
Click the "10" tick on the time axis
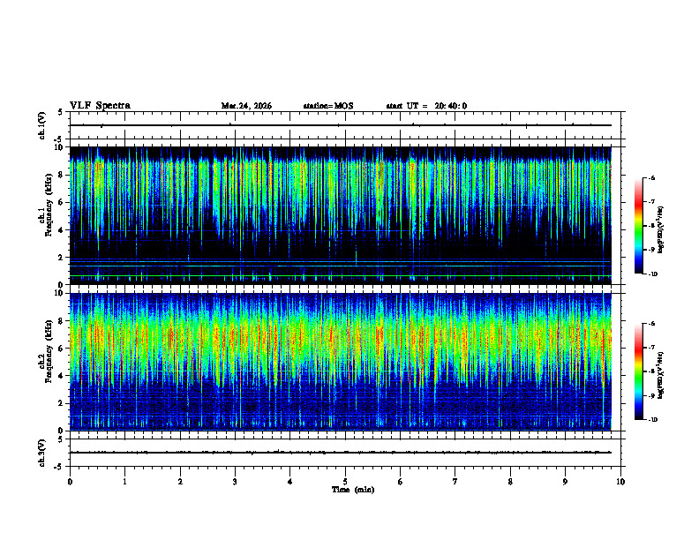pos(620,482)
